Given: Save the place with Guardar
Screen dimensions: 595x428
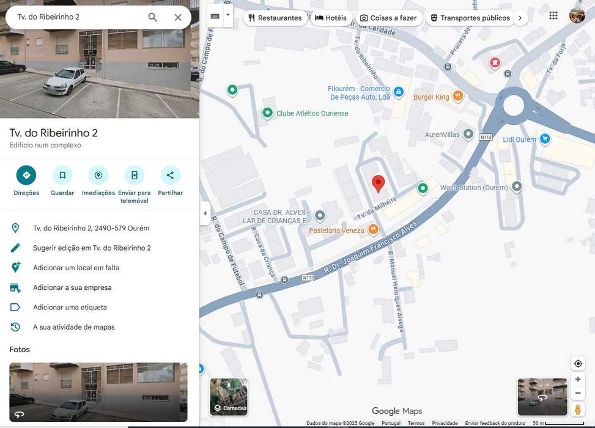Looking at the screenshot, I should (62, 181).
